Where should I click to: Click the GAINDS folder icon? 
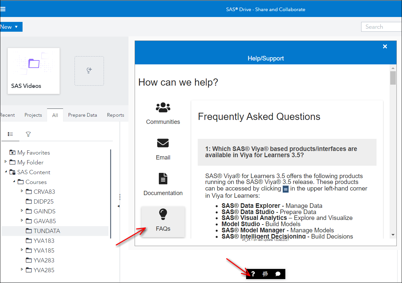[x=29, y=211]
